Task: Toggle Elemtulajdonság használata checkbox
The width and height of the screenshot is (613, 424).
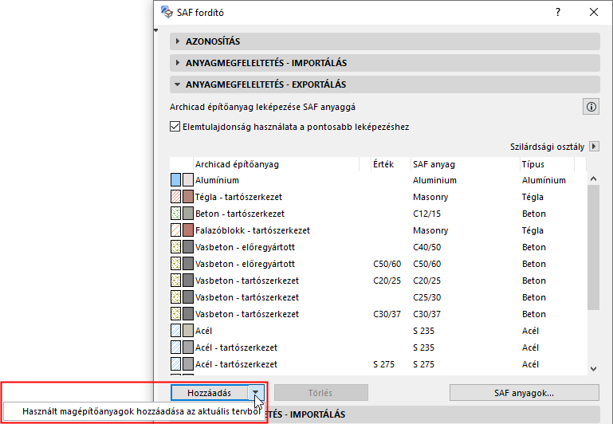Action: tap(175, 127)
